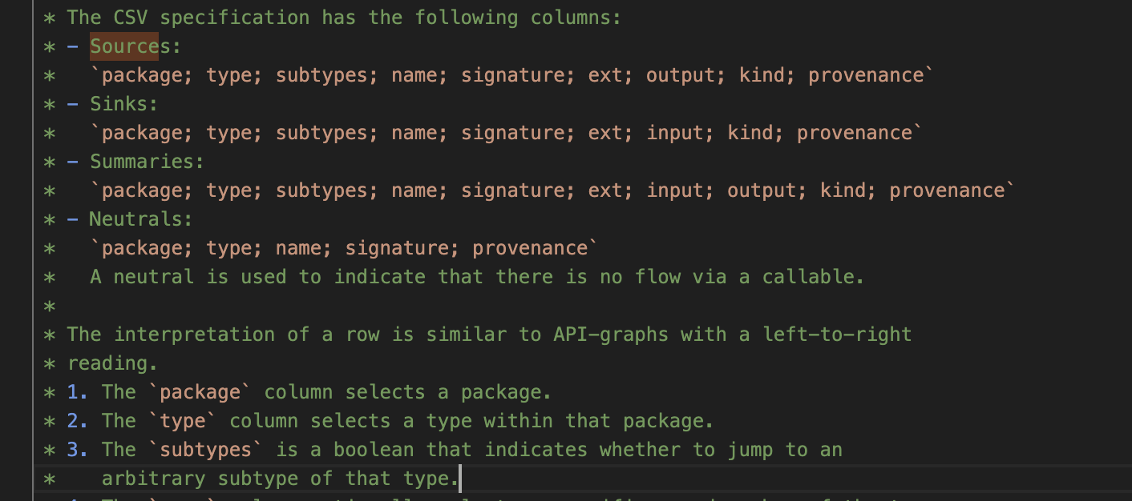Click the empty comment line with lone asterisk
1132x501 pixels.
coord(50,306)
